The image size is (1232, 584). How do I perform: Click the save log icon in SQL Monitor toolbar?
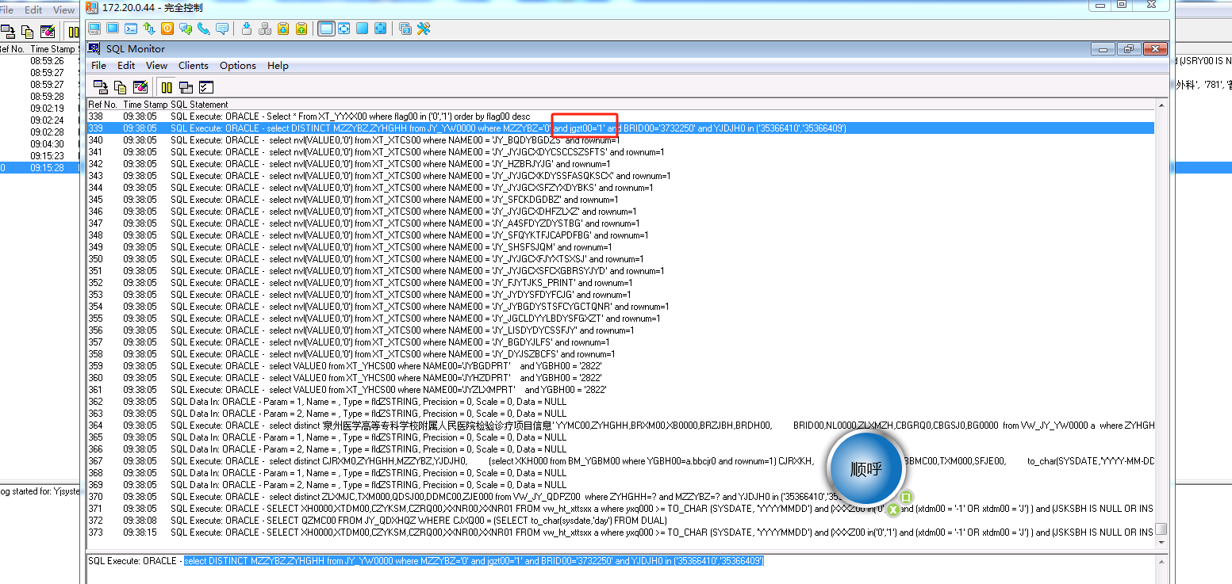[101, 87]
